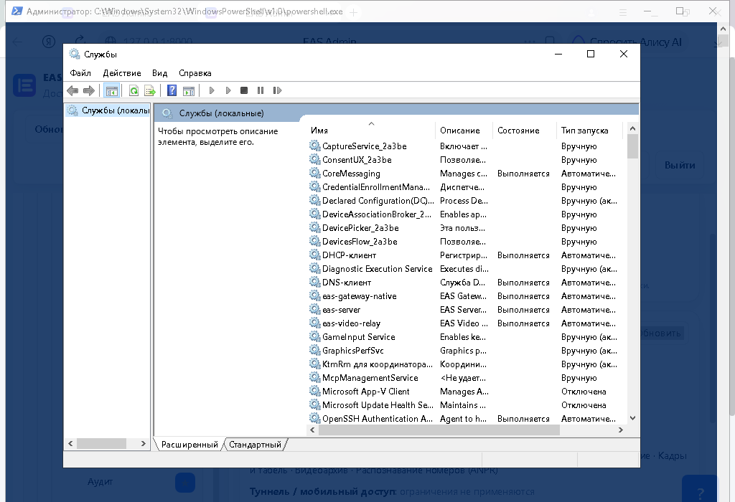The image size is (735, 502).
Task: Click the Отключена cell for Microsoft App-V Client
Action: pyautogui.click(x=584, y=391)
